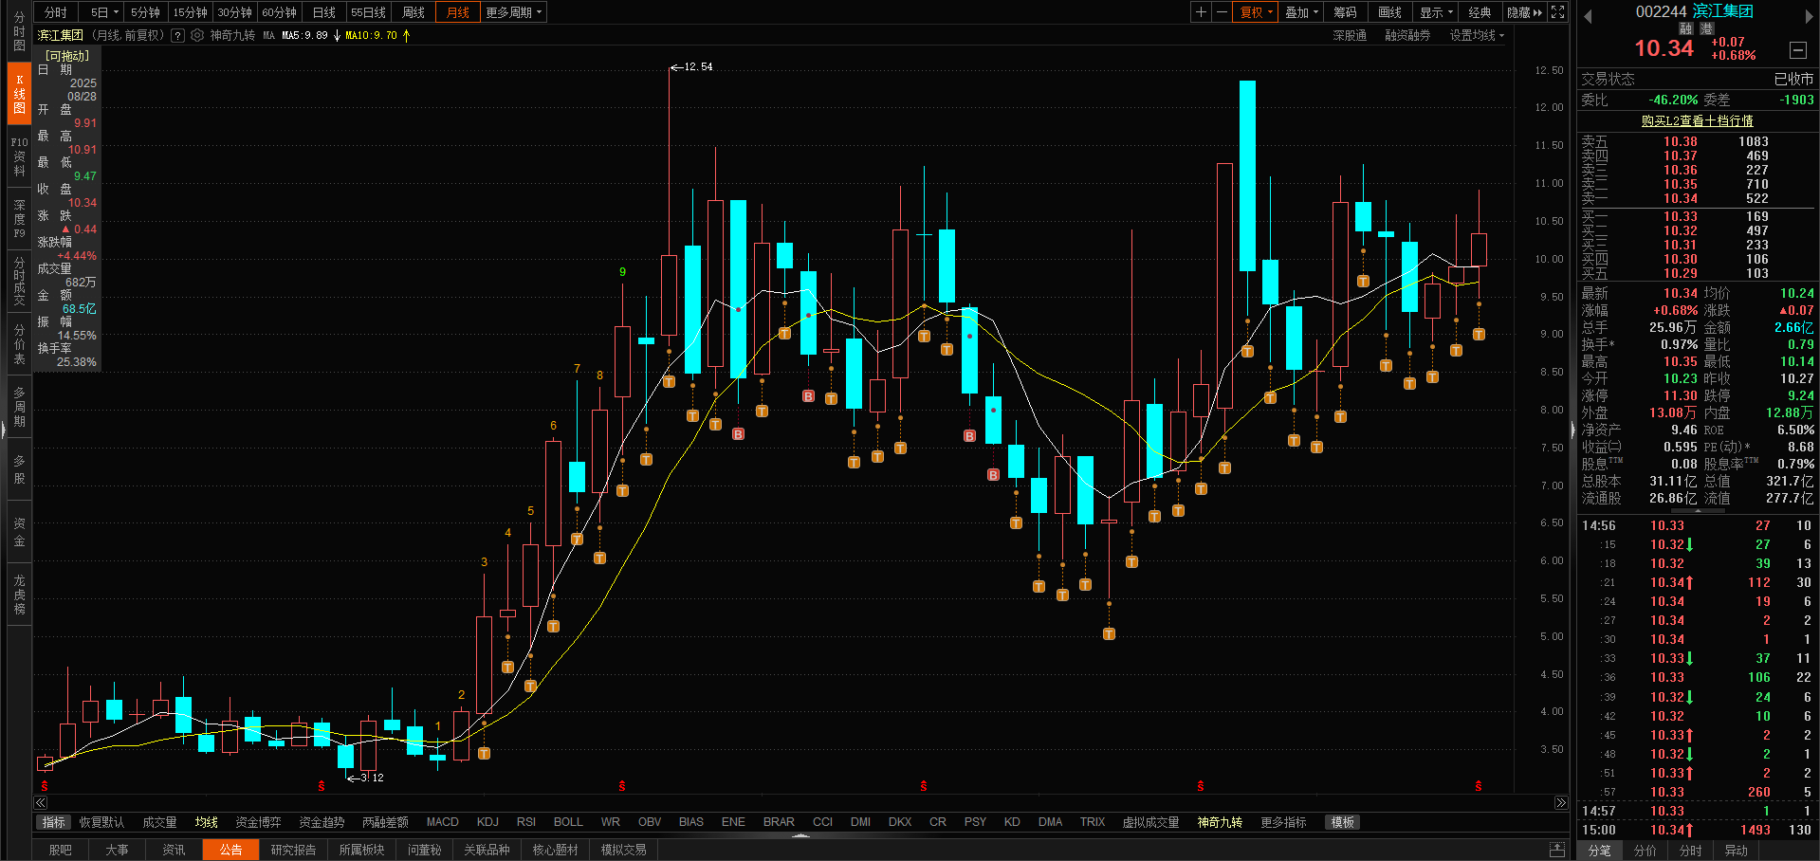The height and width of the screenshot is (861, 1820).
Task: Expand the 更多周期 dropdown
Action: [514, 12]
